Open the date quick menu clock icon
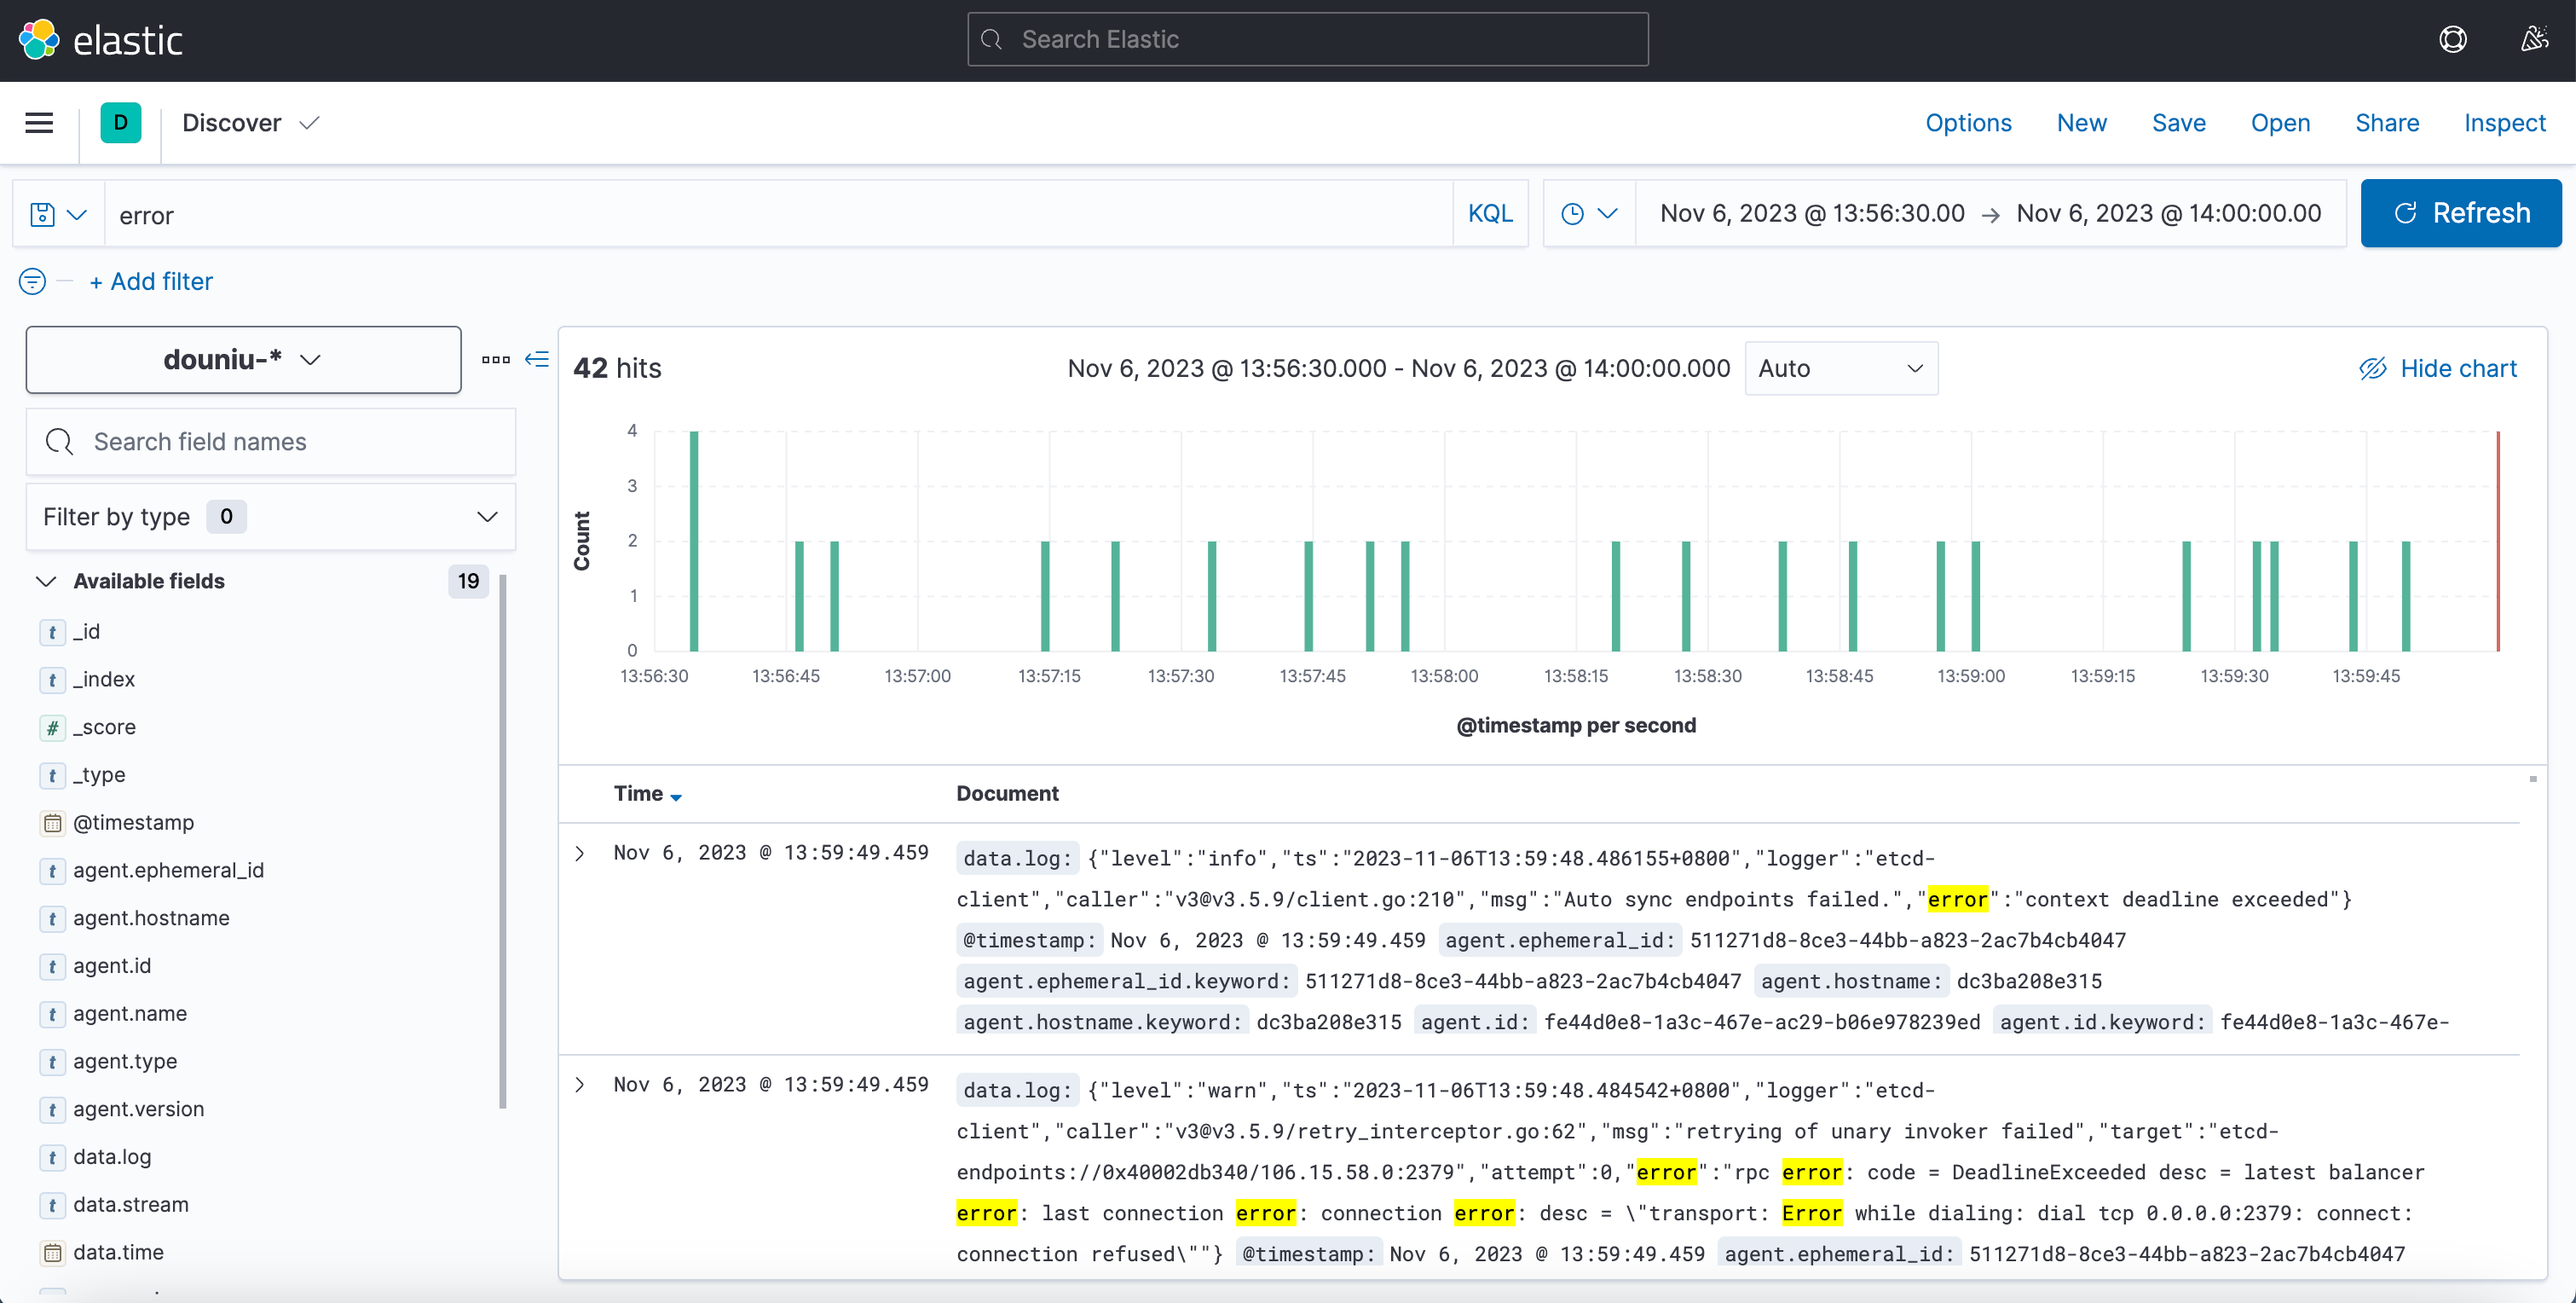 [1589, 213]
